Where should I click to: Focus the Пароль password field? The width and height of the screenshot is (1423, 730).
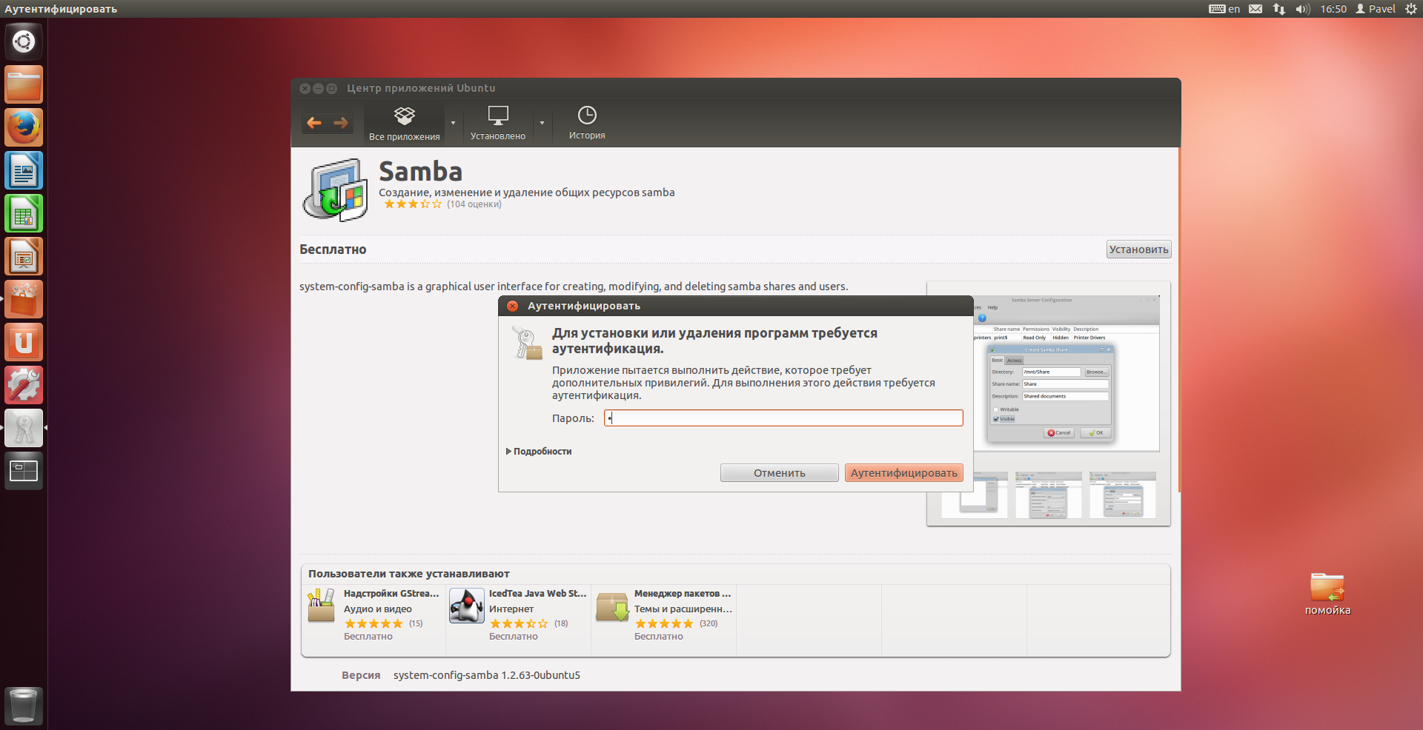pos(783,418)
